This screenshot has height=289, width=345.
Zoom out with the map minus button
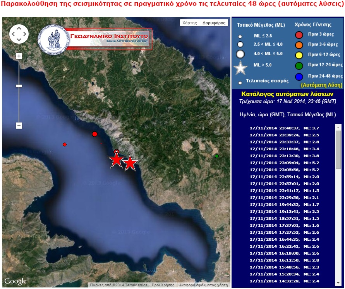coord(19,126)
